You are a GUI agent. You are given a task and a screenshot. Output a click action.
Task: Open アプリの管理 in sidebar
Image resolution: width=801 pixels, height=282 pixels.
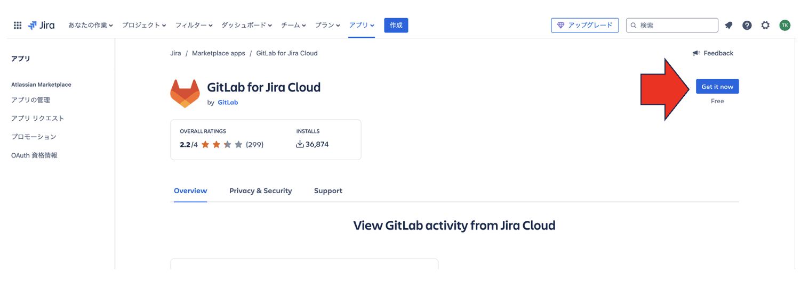click(31, 100)
